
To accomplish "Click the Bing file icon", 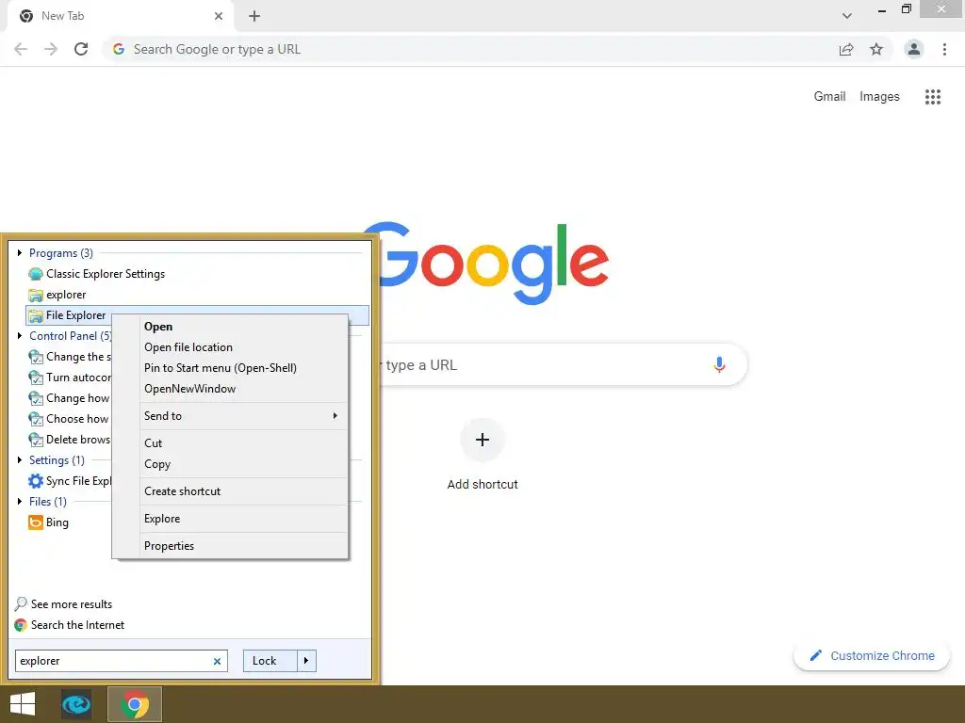I will 36,522.
